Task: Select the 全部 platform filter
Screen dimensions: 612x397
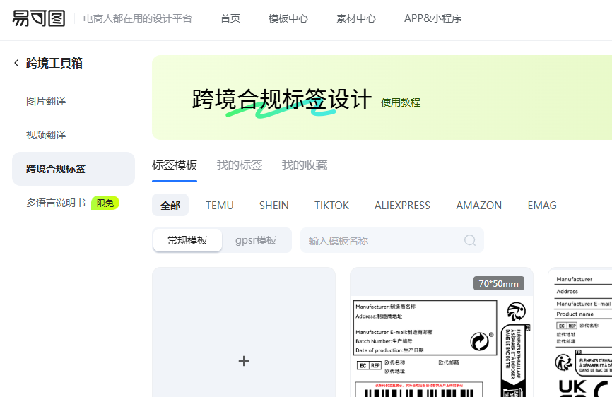Action: [x=170, y=205]
